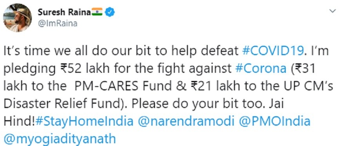Click the 'PM-CARES Fund' text
343x146 pixels.
click(124, 86)
